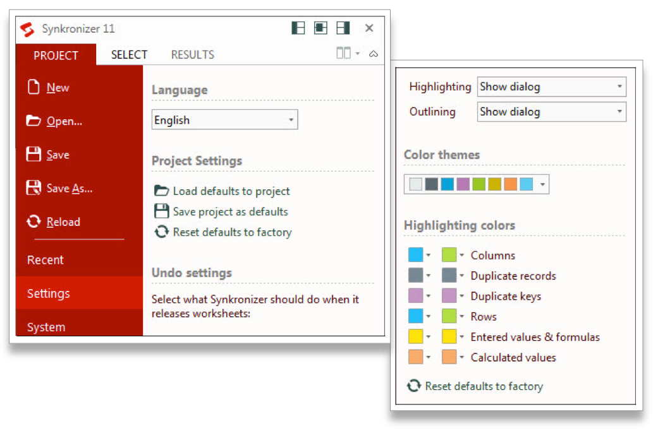Choose New from the project sidebar
Image resolution: width=658 pixels, height=431 pixels.
[x=58, y=88]
